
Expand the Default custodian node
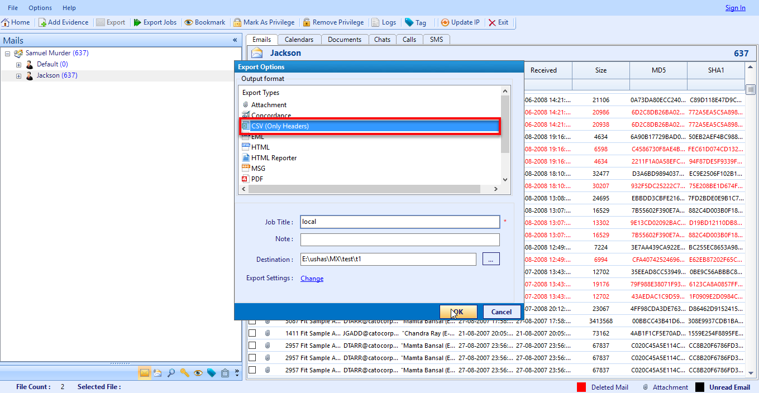[18, 65]
